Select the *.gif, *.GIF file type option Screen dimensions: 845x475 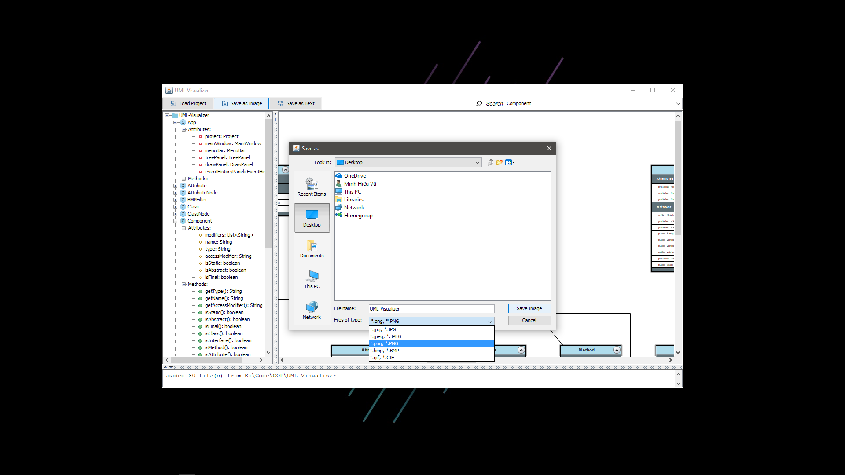click(431, 358)
